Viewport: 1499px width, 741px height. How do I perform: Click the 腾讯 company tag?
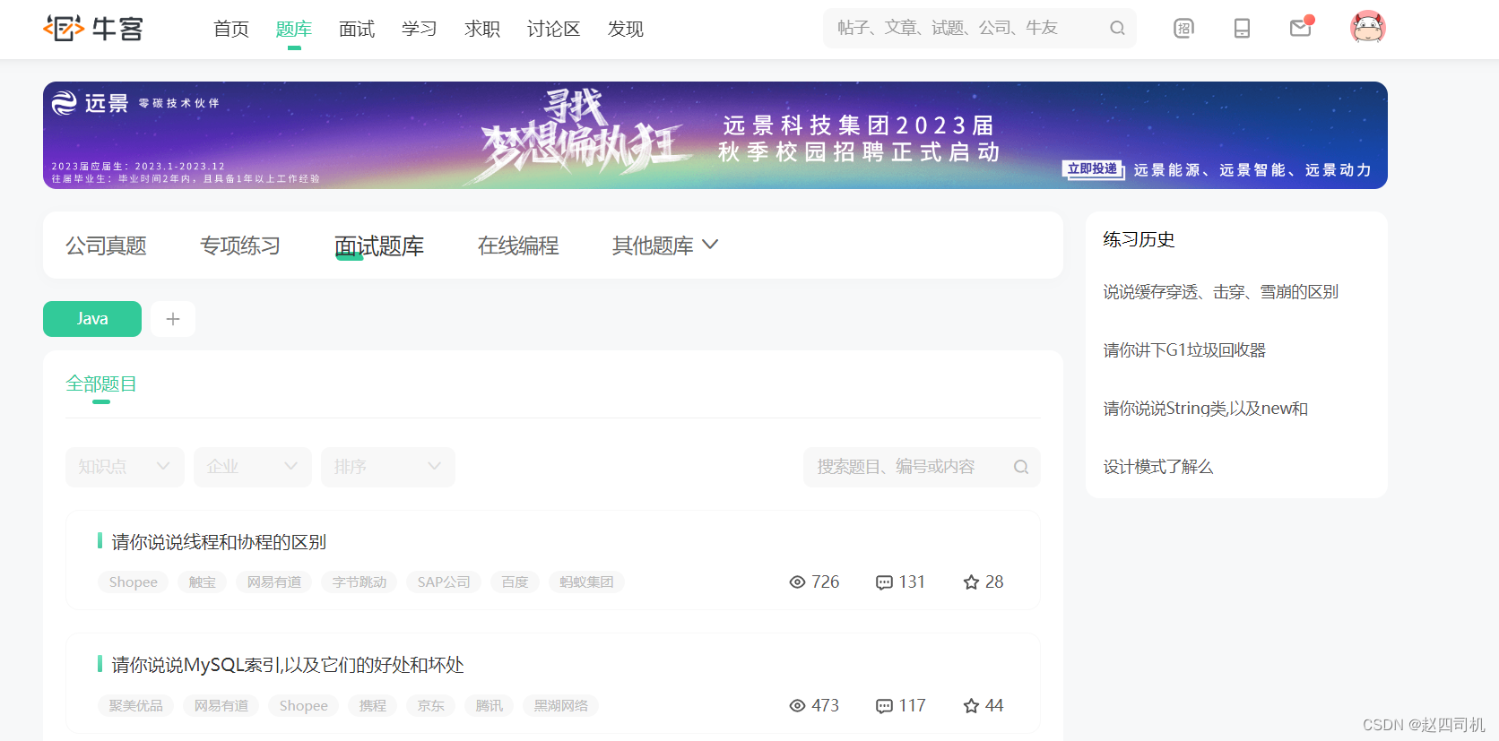pos(490,706)
